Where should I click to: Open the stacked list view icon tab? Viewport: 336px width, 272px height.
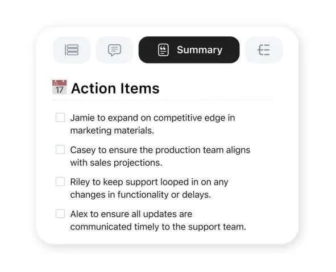72,50
